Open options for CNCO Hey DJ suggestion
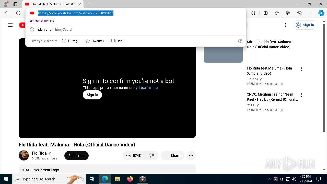The image size is (327, 184). pos(301,95)
